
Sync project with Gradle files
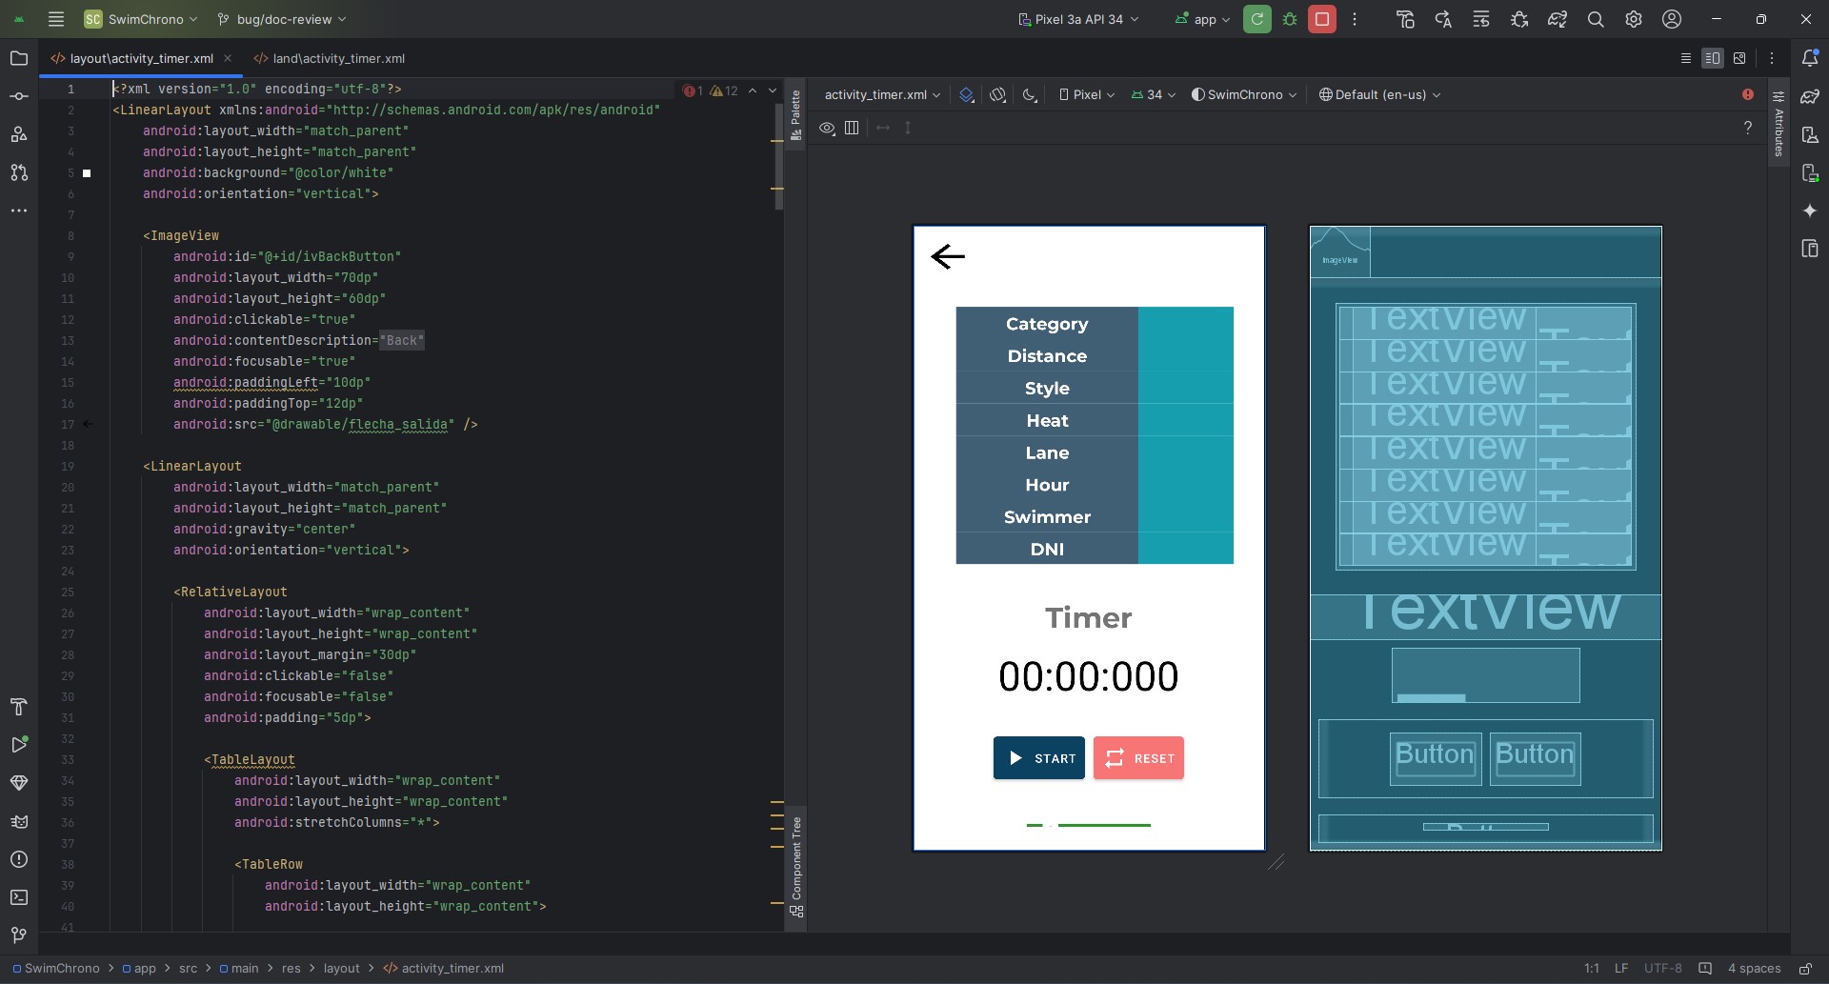[1558, 19]
